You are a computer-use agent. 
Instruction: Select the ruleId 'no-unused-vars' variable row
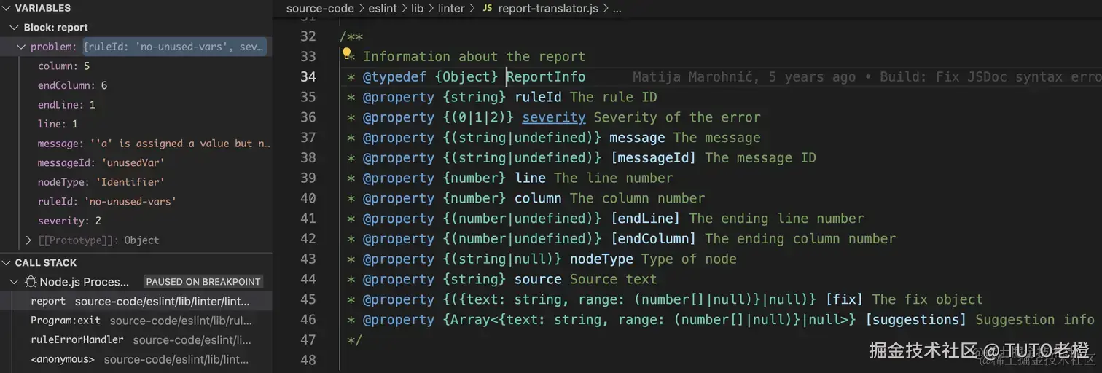click(x=136, y=201)
